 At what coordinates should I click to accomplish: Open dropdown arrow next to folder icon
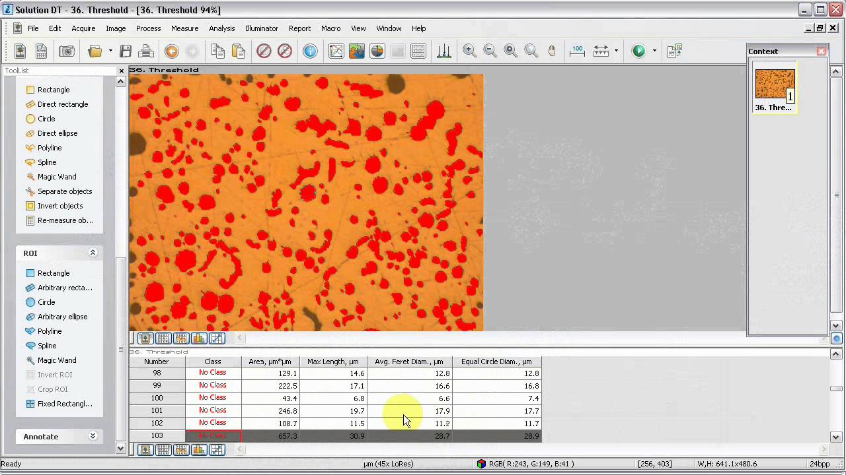pyautogui.click(x=110, y=51)
